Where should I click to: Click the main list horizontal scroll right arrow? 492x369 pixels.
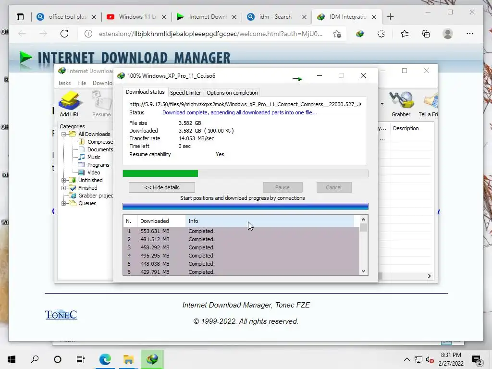[x=429, y=276]
